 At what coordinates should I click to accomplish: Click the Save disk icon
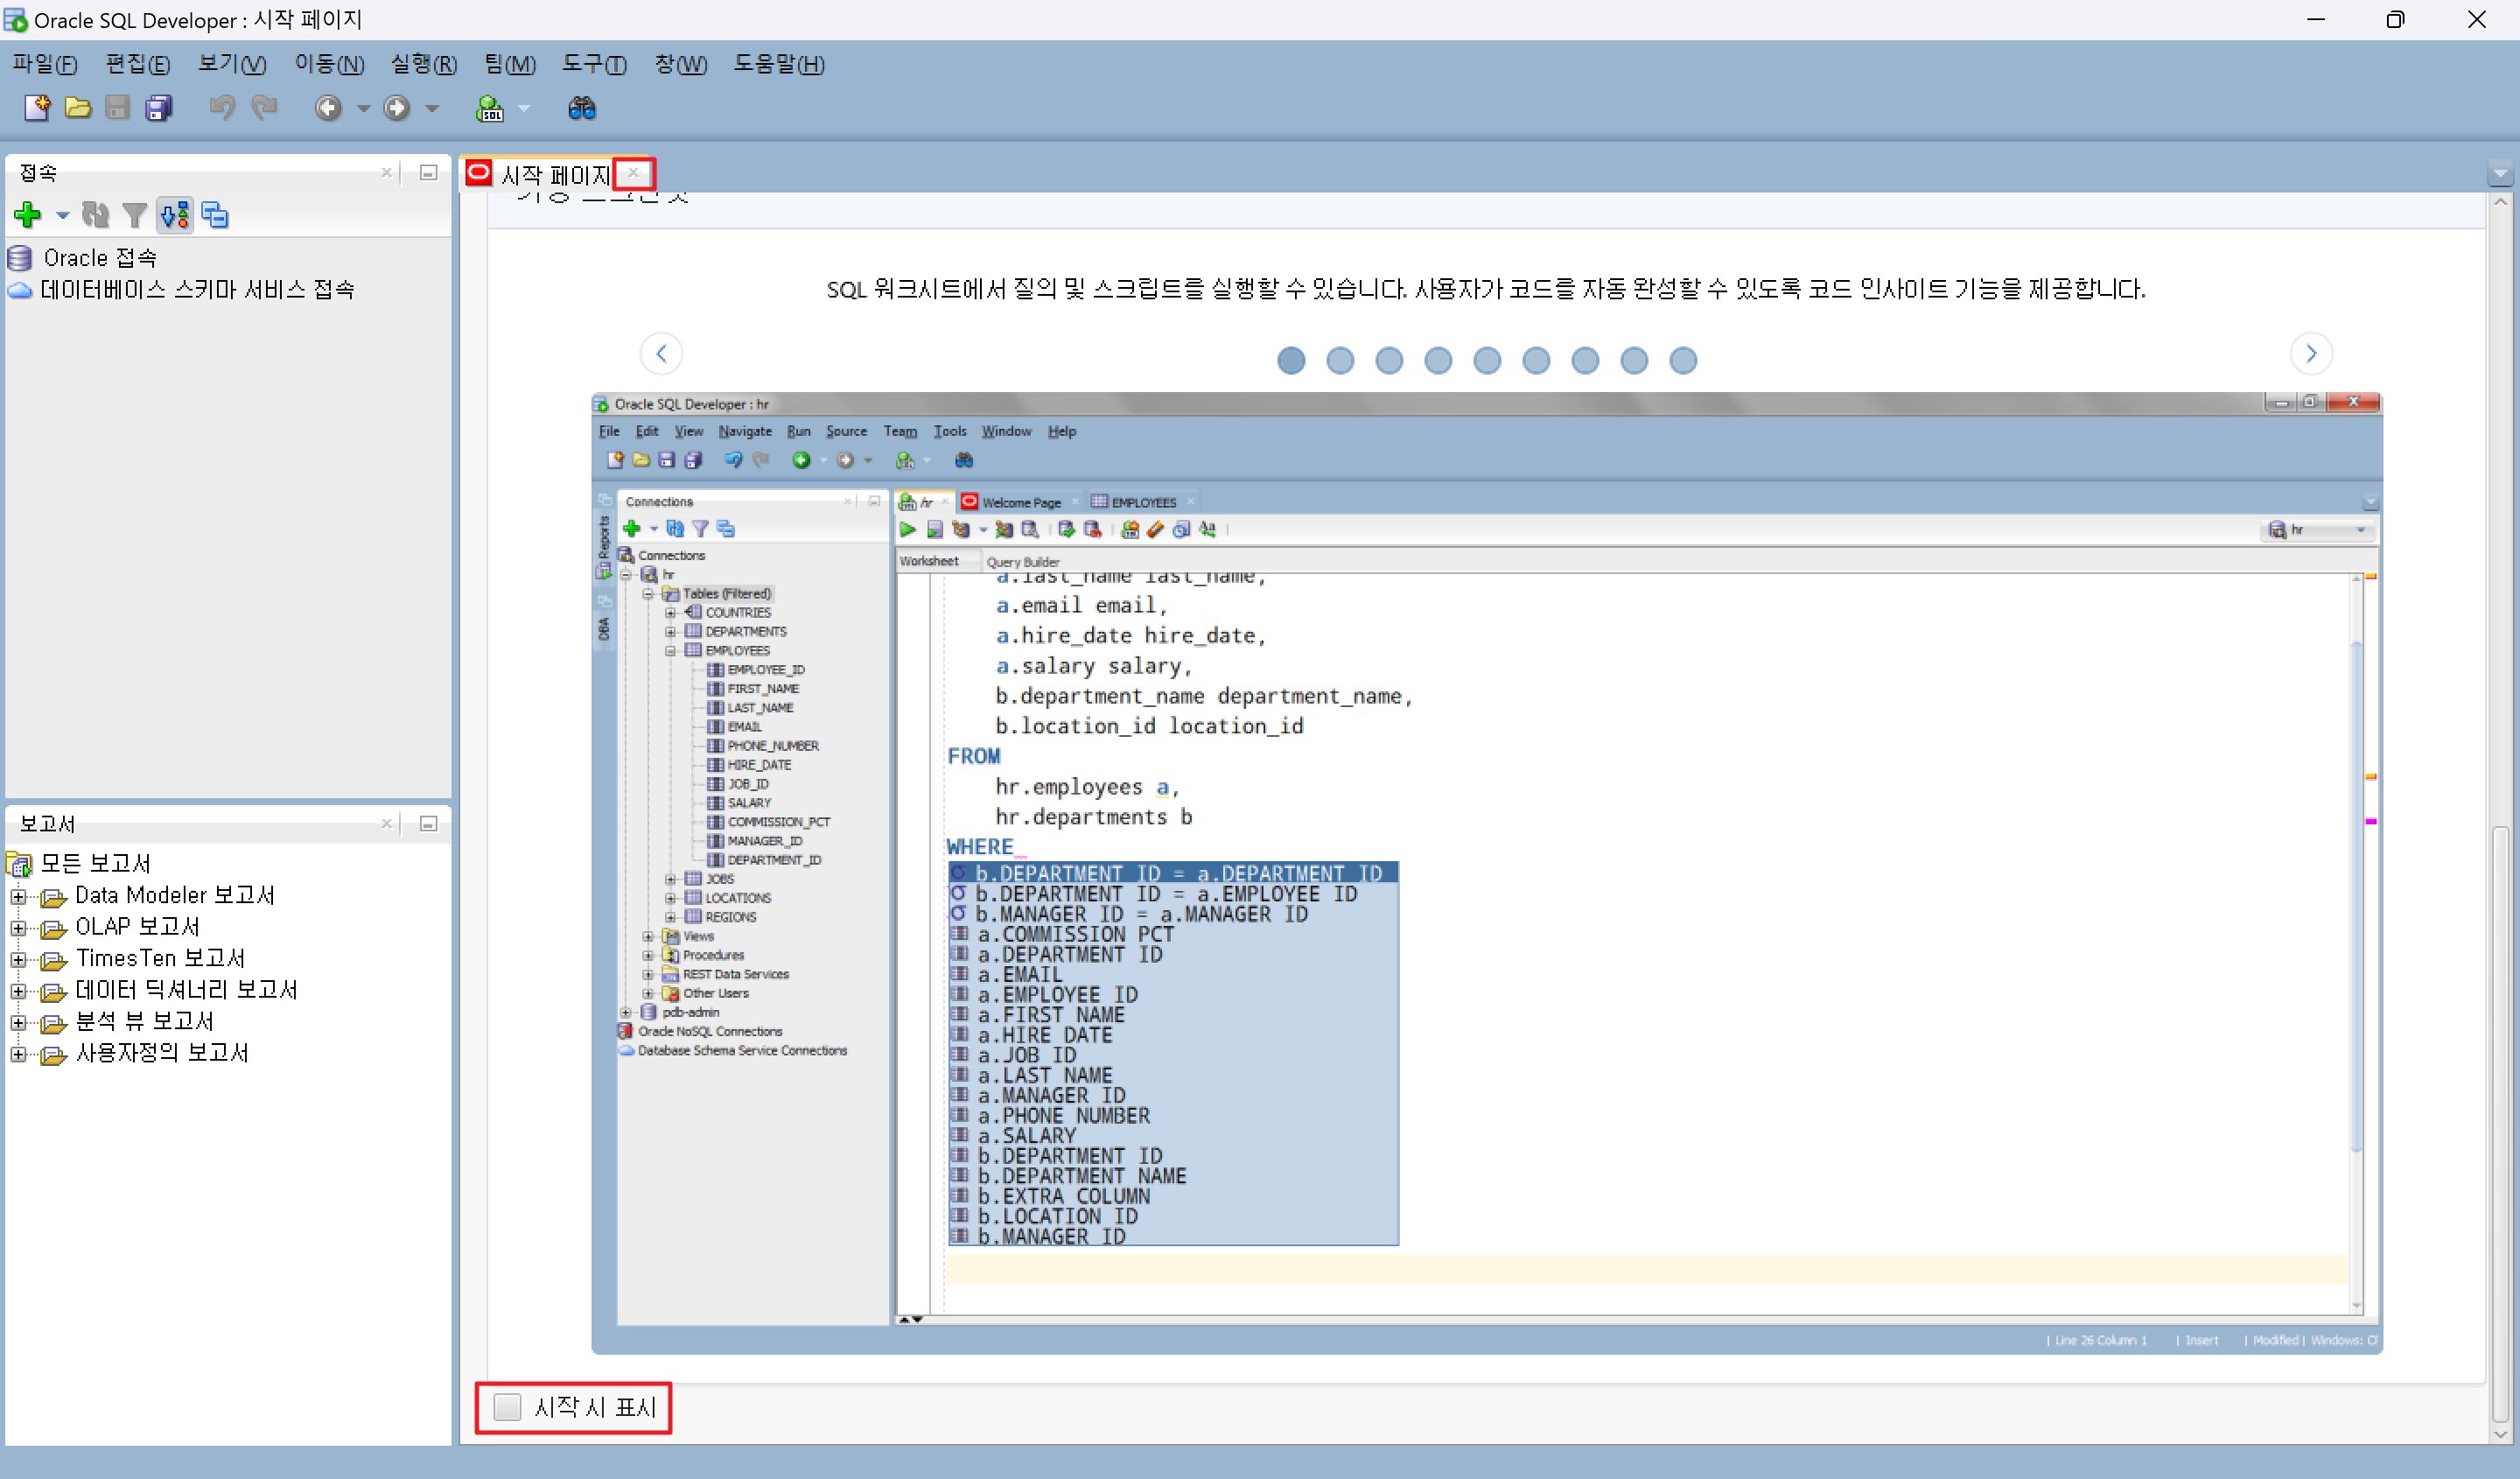(x=118, y=108)
